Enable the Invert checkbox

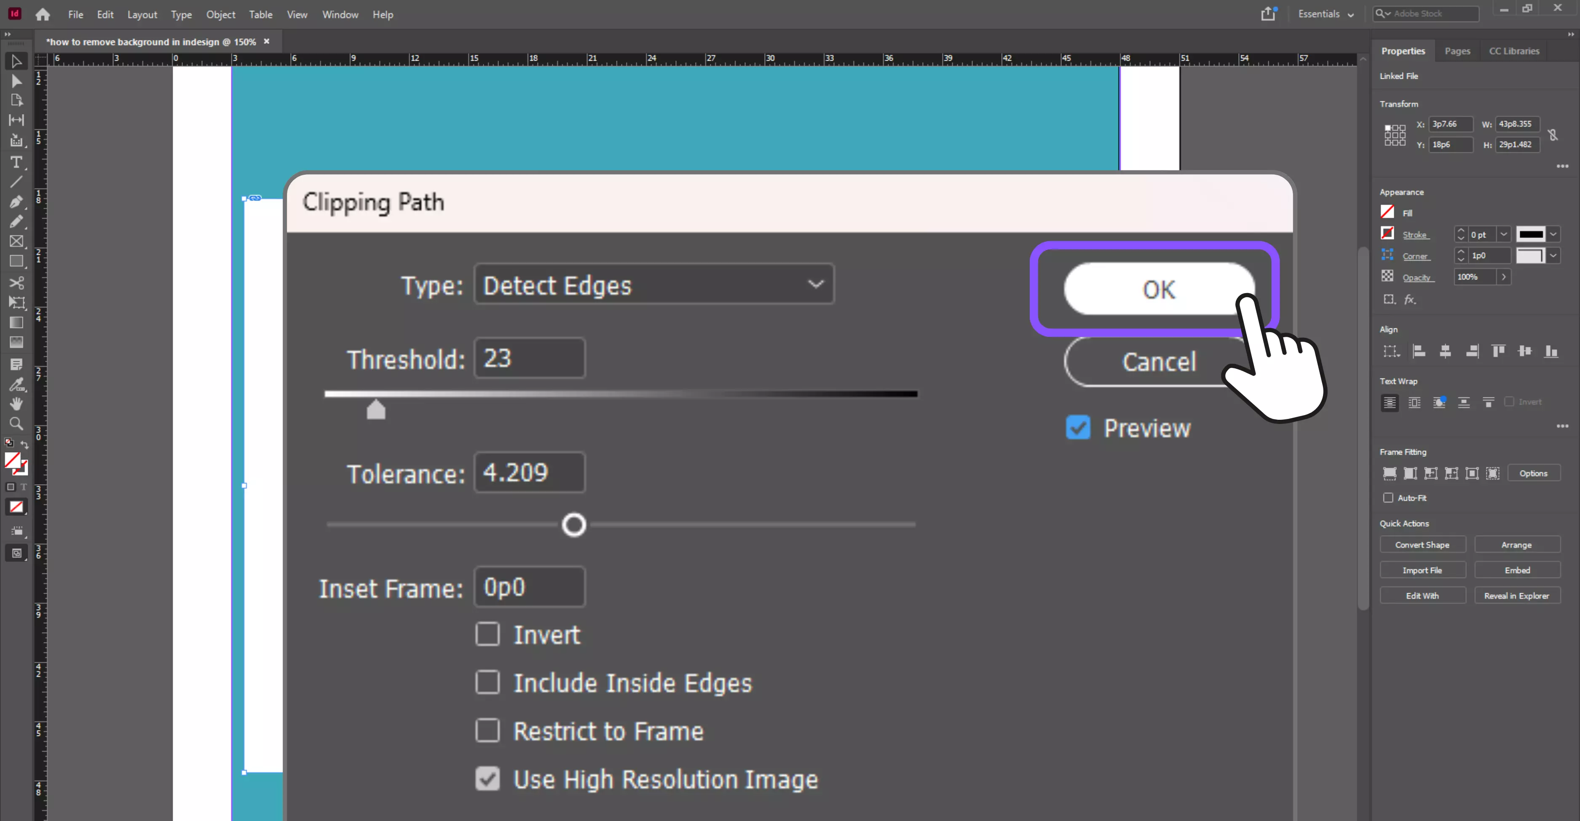point(487,634)
